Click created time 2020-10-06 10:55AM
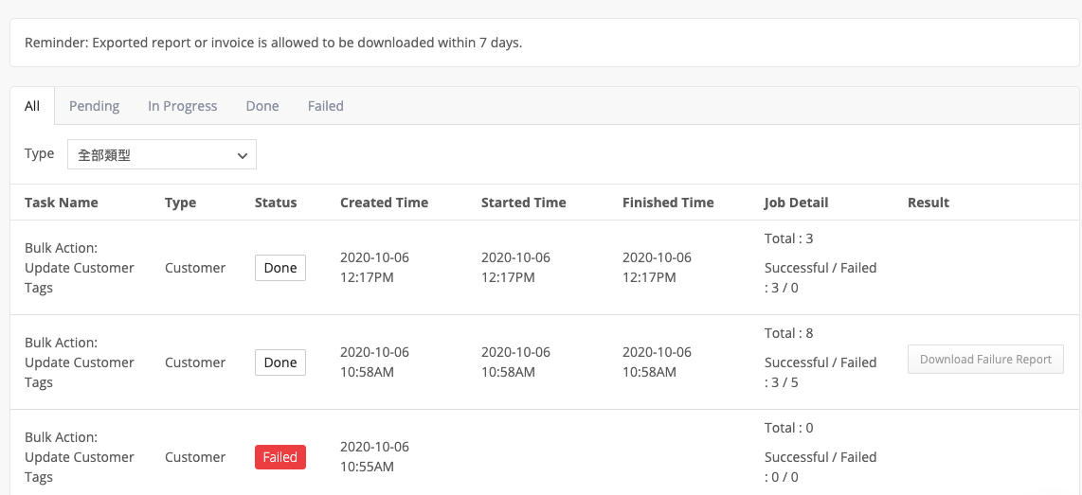This screenshot has width=1082, height=495. click(x=374, y=457)
